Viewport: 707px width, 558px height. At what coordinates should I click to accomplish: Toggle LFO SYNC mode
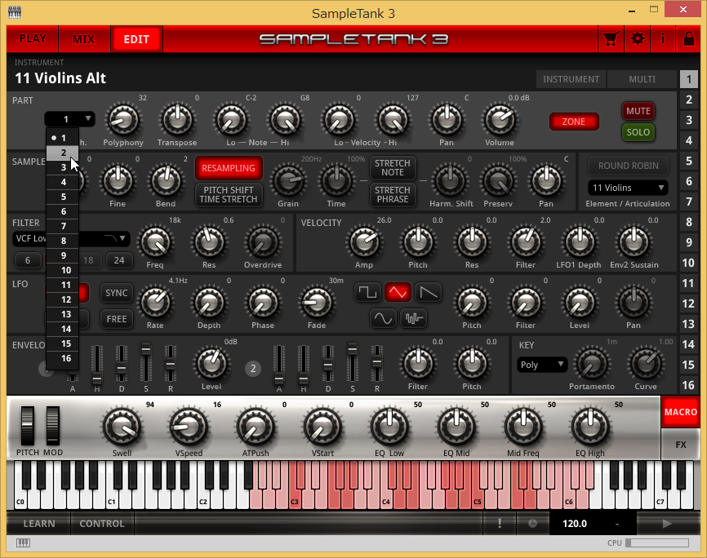(x=116, y=293)
